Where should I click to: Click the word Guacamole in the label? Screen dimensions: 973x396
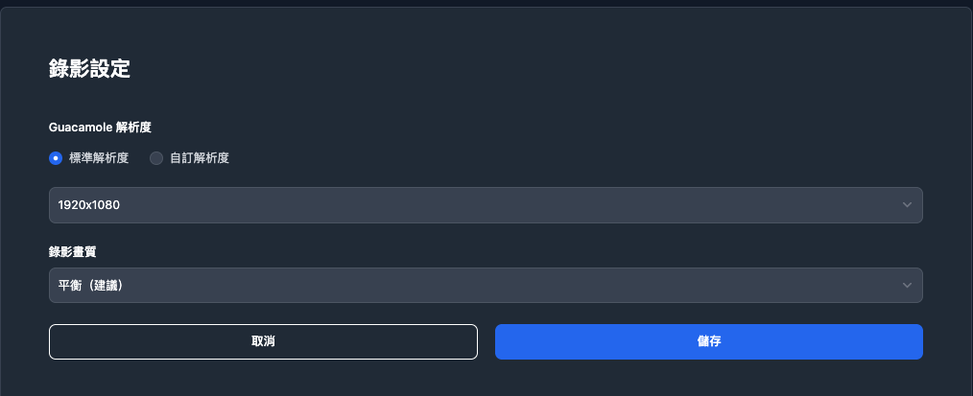pos(80,128)
